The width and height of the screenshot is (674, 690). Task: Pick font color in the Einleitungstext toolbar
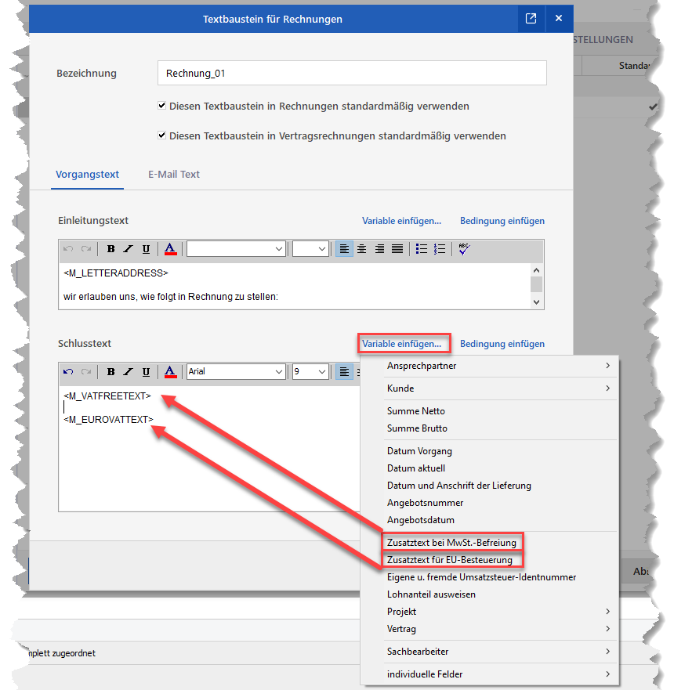[170, 249]
